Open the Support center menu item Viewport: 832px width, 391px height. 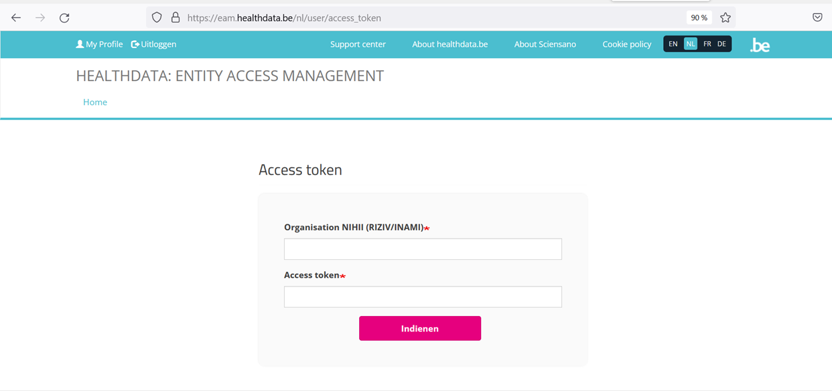tap(358, 44)
